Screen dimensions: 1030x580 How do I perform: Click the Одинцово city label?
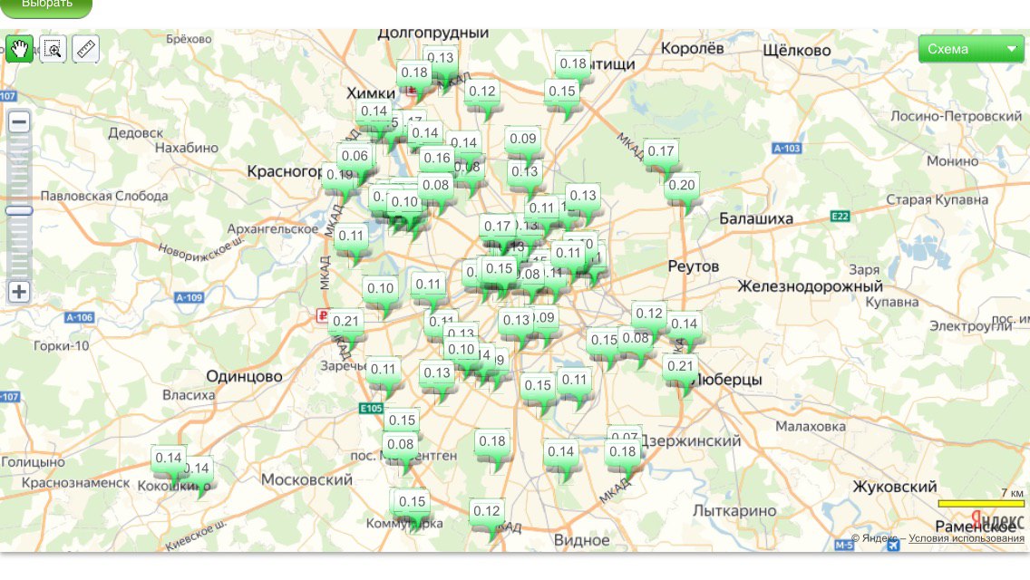[x=245, y=376]
